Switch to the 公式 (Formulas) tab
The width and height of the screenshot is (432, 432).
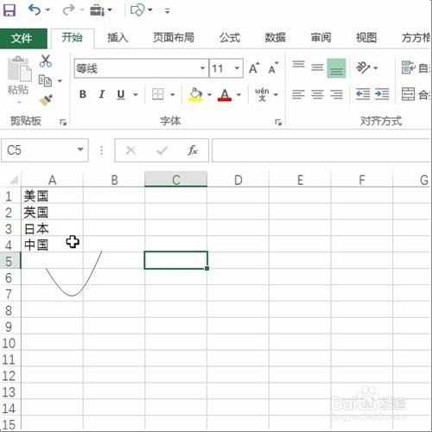coord(230,38)
